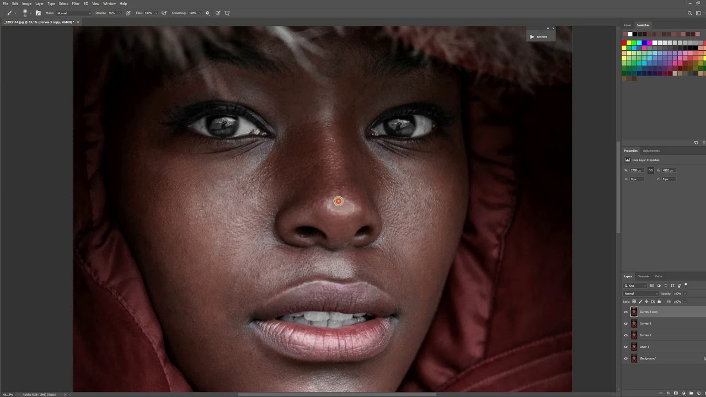Open the Select menu
The image size is (706, 397).
pos(63,3)
